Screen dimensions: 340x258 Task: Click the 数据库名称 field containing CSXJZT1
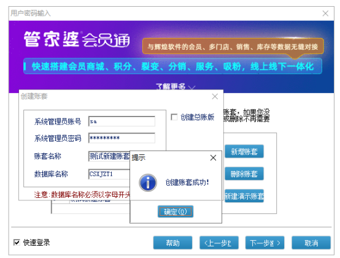point(109,174)
